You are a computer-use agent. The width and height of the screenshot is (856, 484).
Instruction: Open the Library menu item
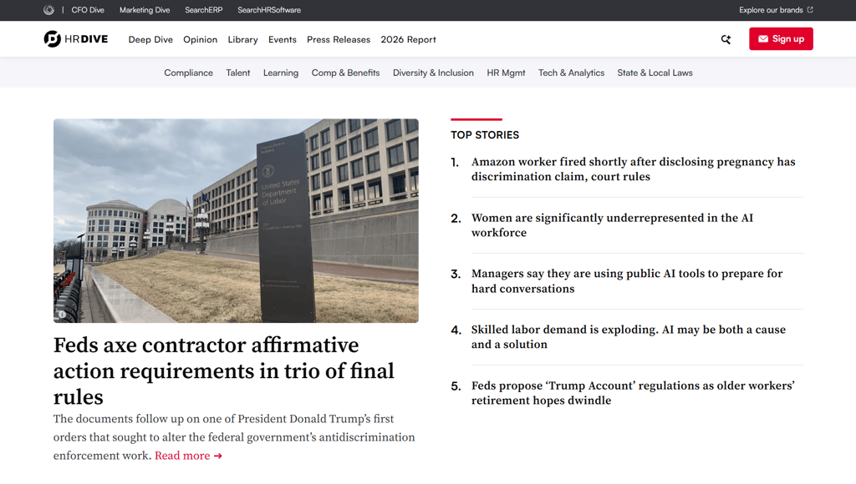click(243, 39)
